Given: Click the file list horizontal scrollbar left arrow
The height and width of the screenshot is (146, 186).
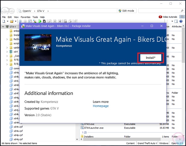Looking at the screenshot, I should tap(81, 139).
